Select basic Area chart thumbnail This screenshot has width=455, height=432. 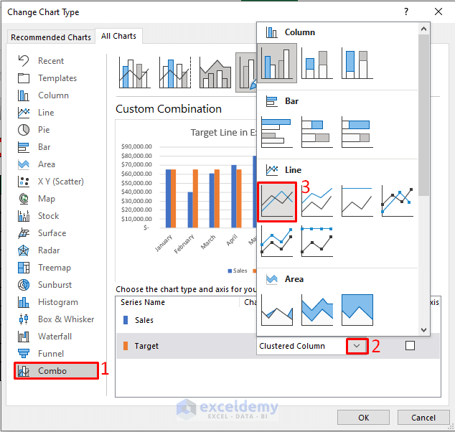[277, 310]
